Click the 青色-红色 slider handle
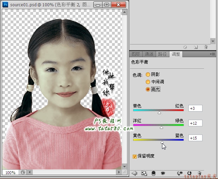Viewport: 218px width, 179px height. (x=159, y=113)
